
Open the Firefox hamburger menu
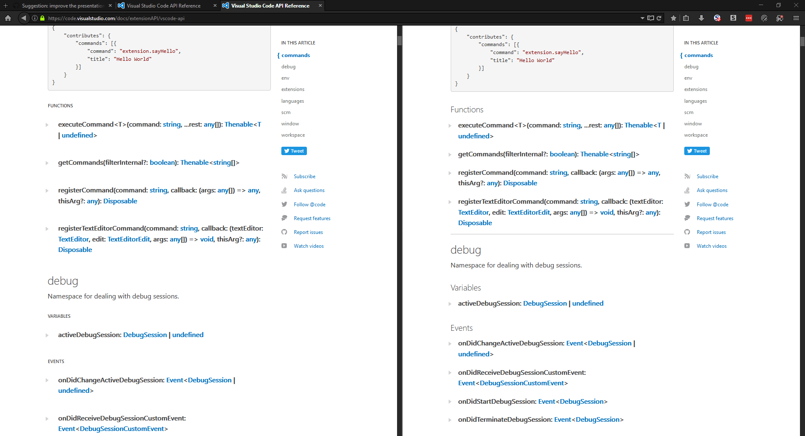[x=796, y=18]
